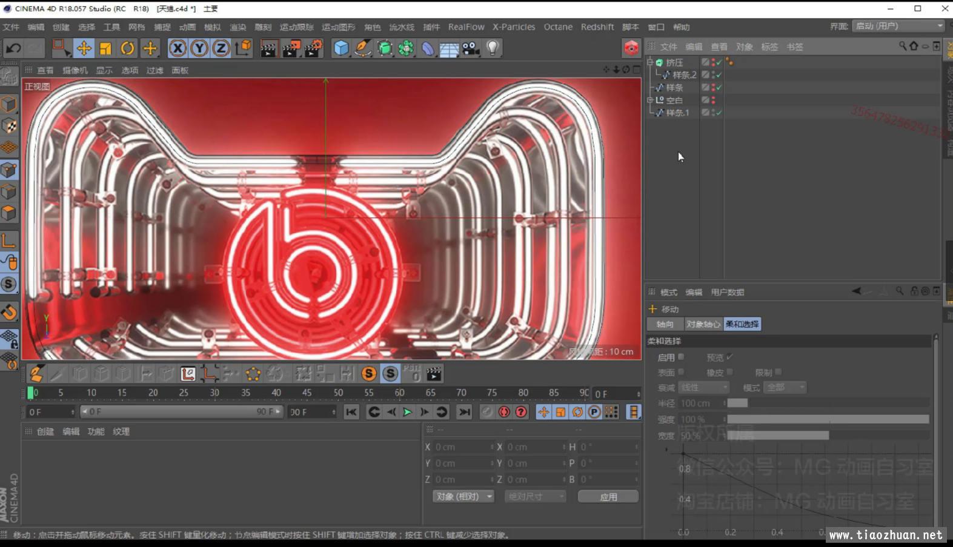Image resolution: width=953 pixels, height=547 pixels.
Task: Click timeline frame 45 marker
Action: [x=307, y=393]
